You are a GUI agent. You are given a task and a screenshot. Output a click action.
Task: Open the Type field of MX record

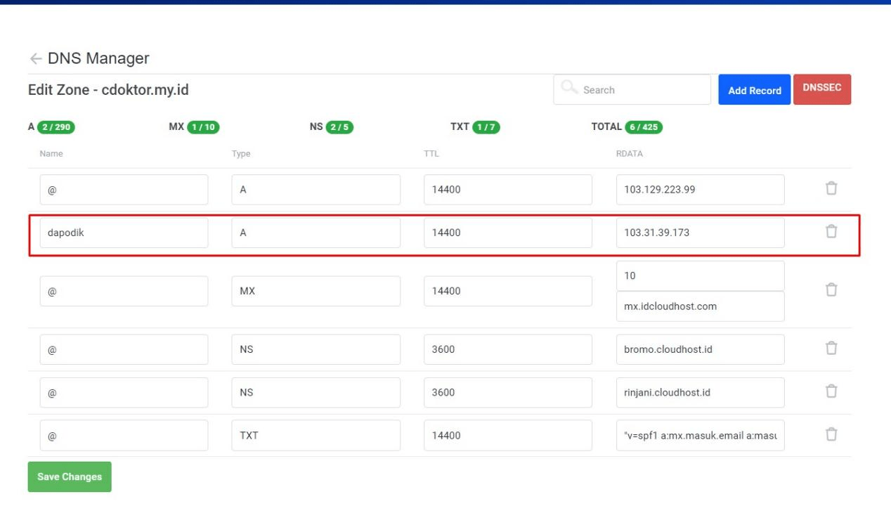(x=316, y=291)
